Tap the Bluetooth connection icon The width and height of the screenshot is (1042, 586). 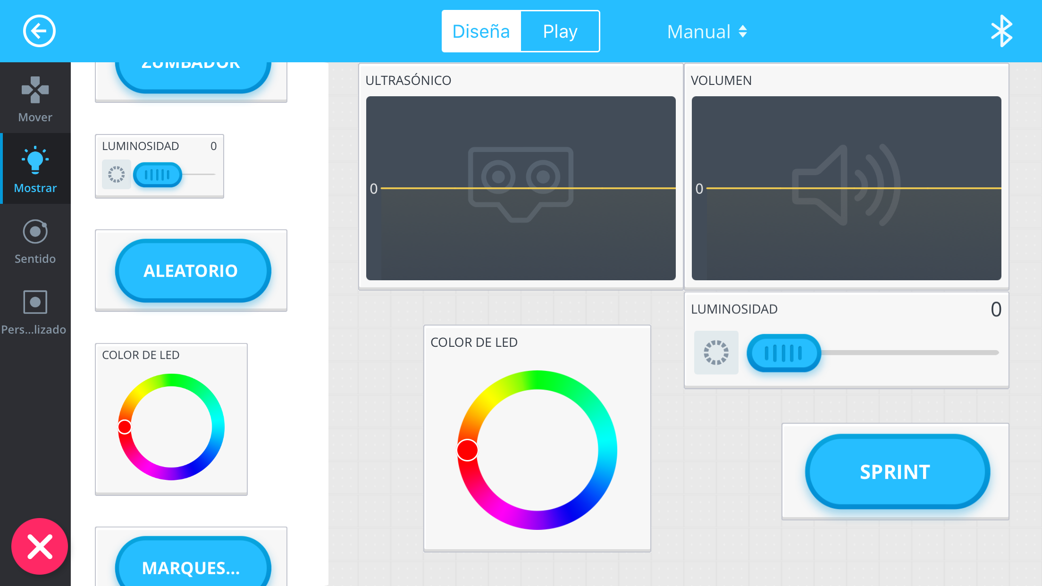(x=1001, y=31)
